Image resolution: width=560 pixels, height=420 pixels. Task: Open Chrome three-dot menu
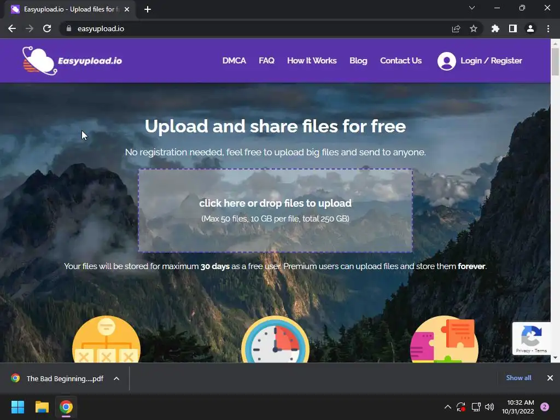tap(548, 28)
